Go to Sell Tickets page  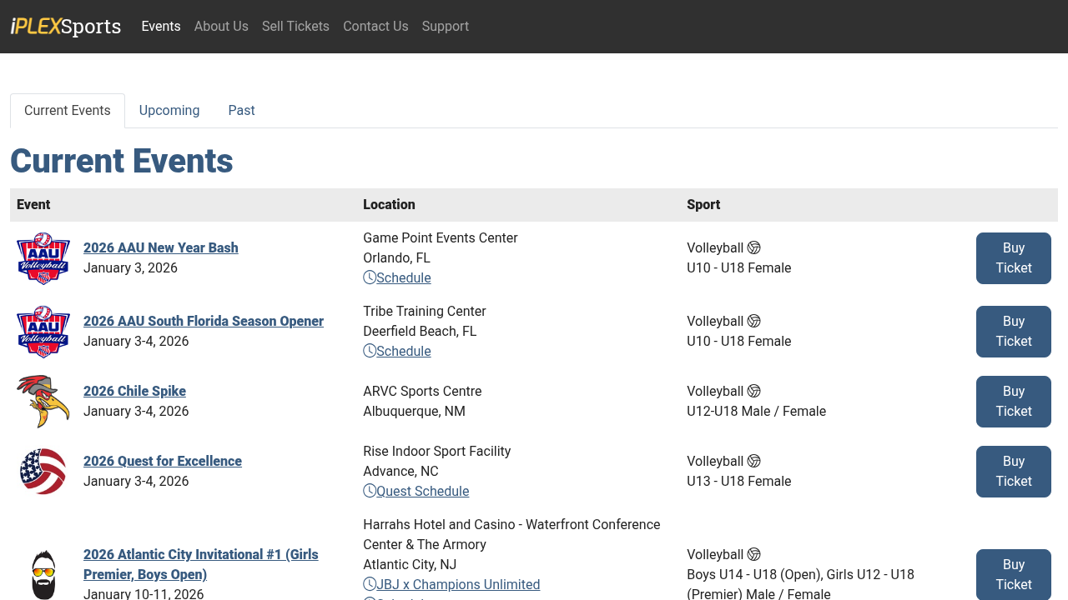[x=295, y=27]
